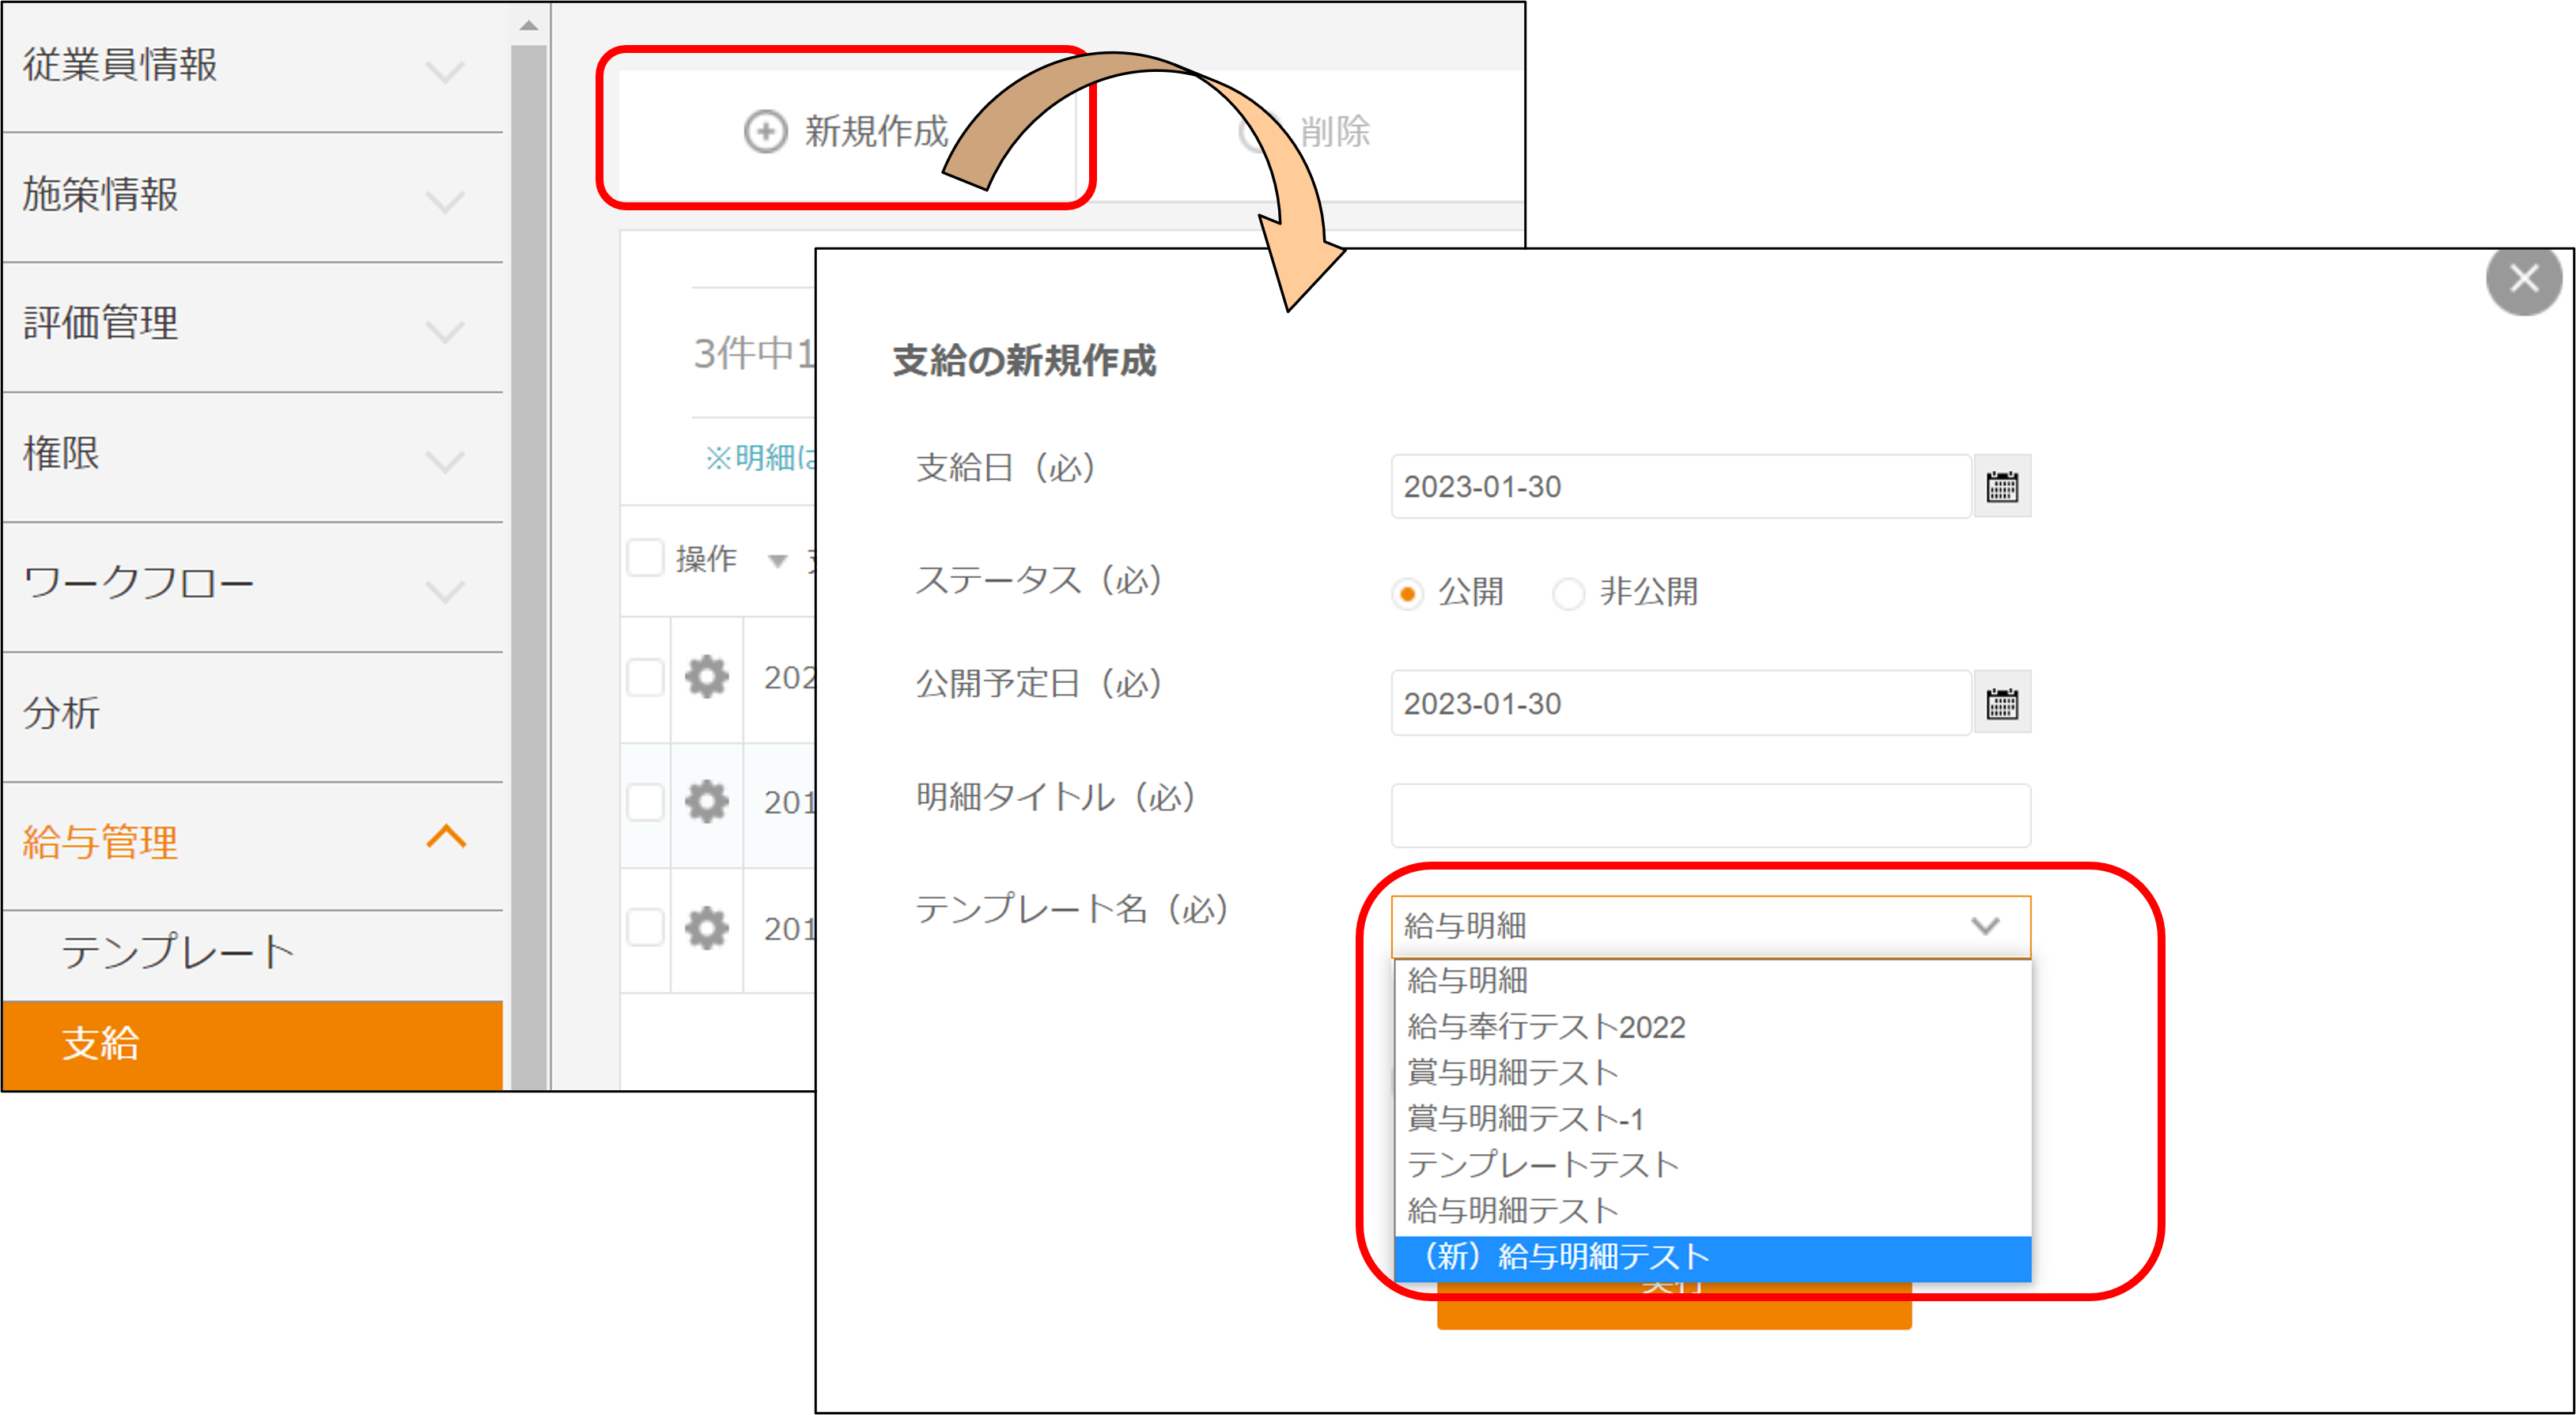Viewport: 2576px width, 1415px height.
Task: Open calendar picker for 公開予定日 field
Action: coord(2001,704)
